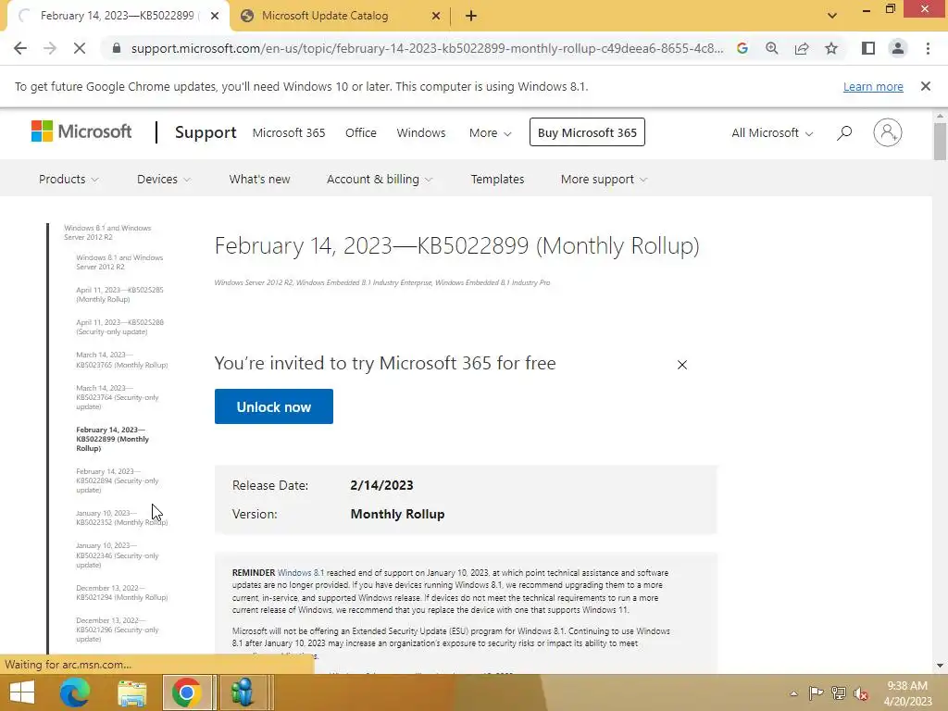Image resolution: width=948 pixels, height=711 pixels.
Task: Click Buy Microsoft 365 button
Action: pyautogui.click(x=587, y=132)
